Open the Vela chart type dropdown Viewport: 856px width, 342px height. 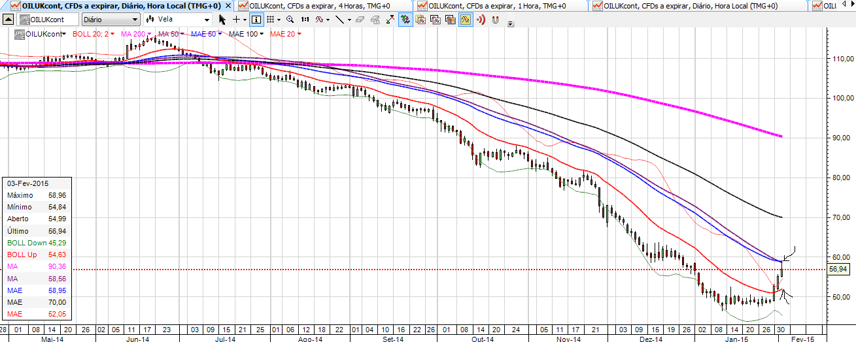[177, 20]
